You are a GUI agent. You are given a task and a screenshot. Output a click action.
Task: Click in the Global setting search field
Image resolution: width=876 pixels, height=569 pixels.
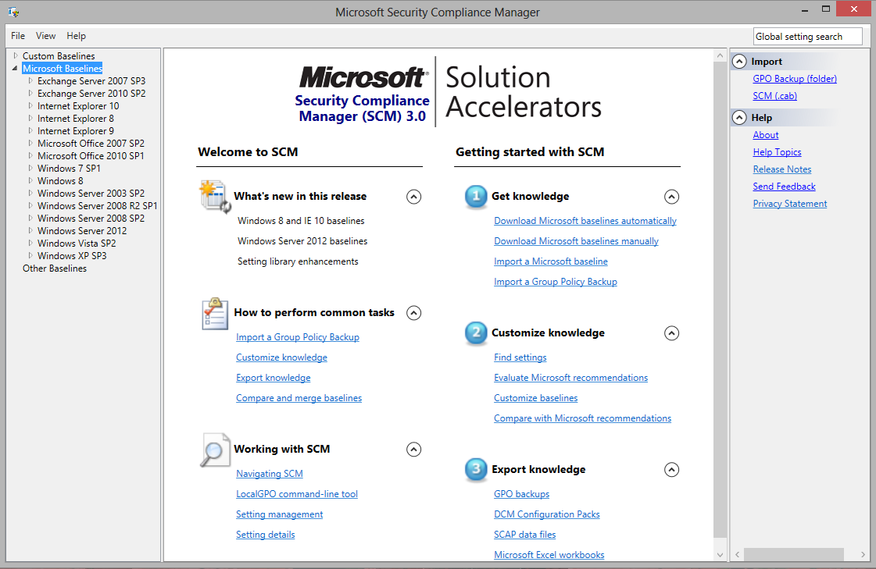point(807,36)
